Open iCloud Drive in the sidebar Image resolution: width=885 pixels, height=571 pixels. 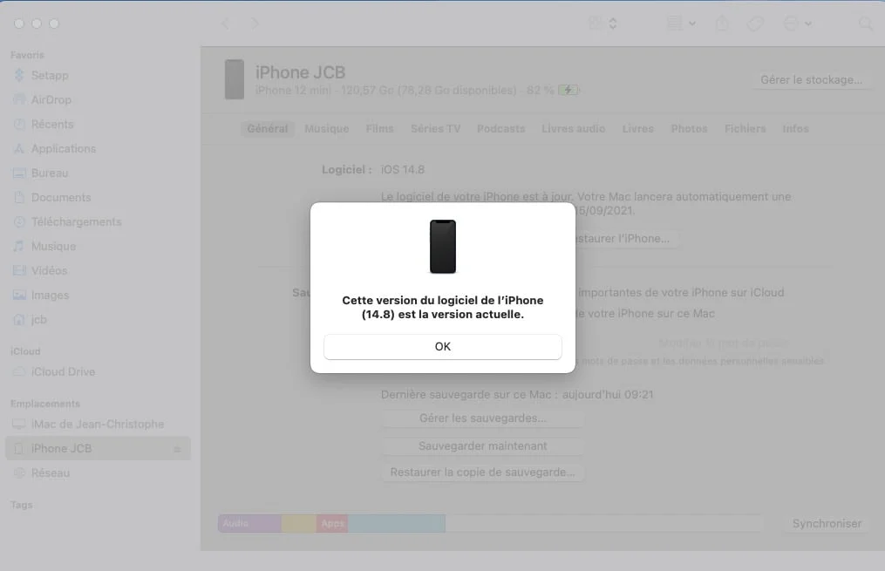pyautogui.click(x=63, y=372)
